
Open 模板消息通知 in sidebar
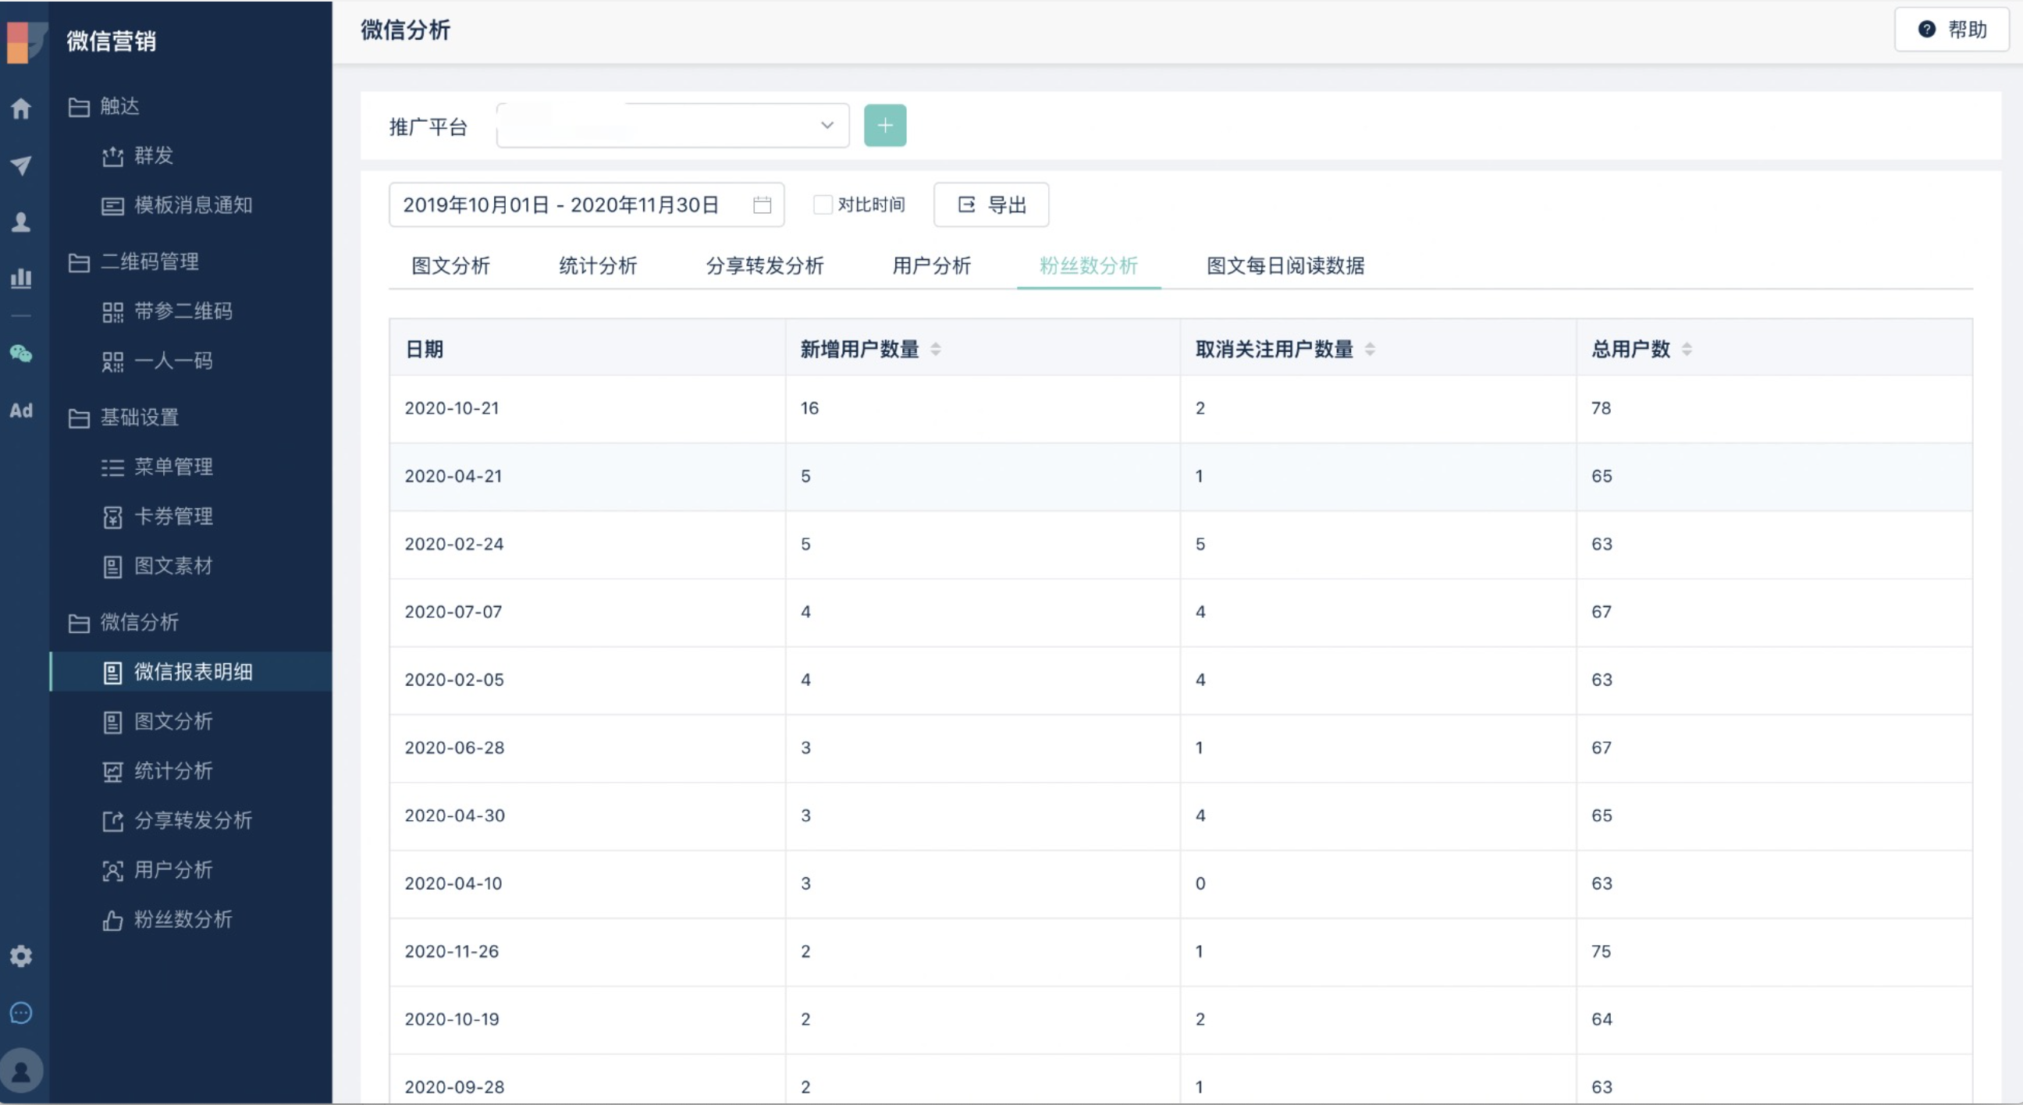(x=191, y=205)
